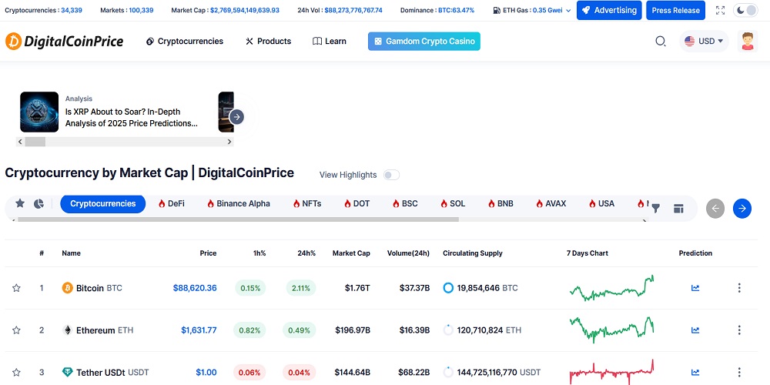Expand the ETH Gas dropdown arrow
This screenshot has width=770, height=385.
(x=568, y=11)
